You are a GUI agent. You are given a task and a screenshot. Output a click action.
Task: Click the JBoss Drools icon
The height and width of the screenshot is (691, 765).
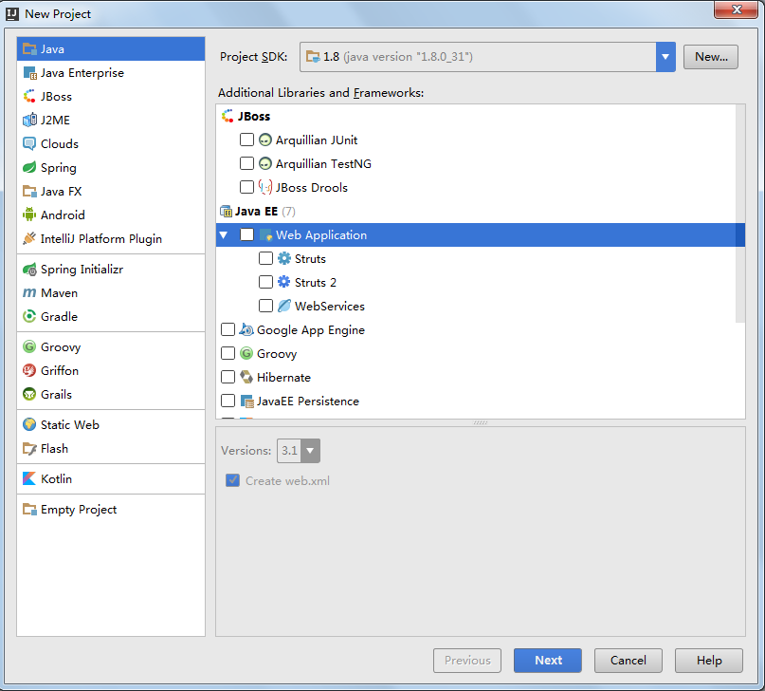[264, 188]
